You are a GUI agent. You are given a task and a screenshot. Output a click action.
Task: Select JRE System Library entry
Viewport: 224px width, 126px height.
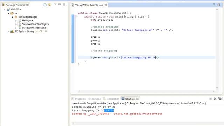[x=31, y=31]
